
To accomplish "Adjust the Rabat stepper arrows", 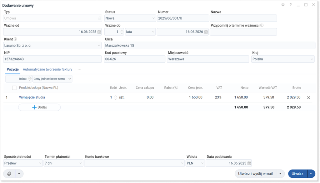I will point(30,79).
